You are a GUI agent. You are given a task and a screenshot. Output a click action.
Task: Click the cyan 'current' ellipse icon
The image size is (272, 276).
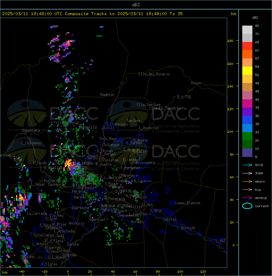[247, 206]
